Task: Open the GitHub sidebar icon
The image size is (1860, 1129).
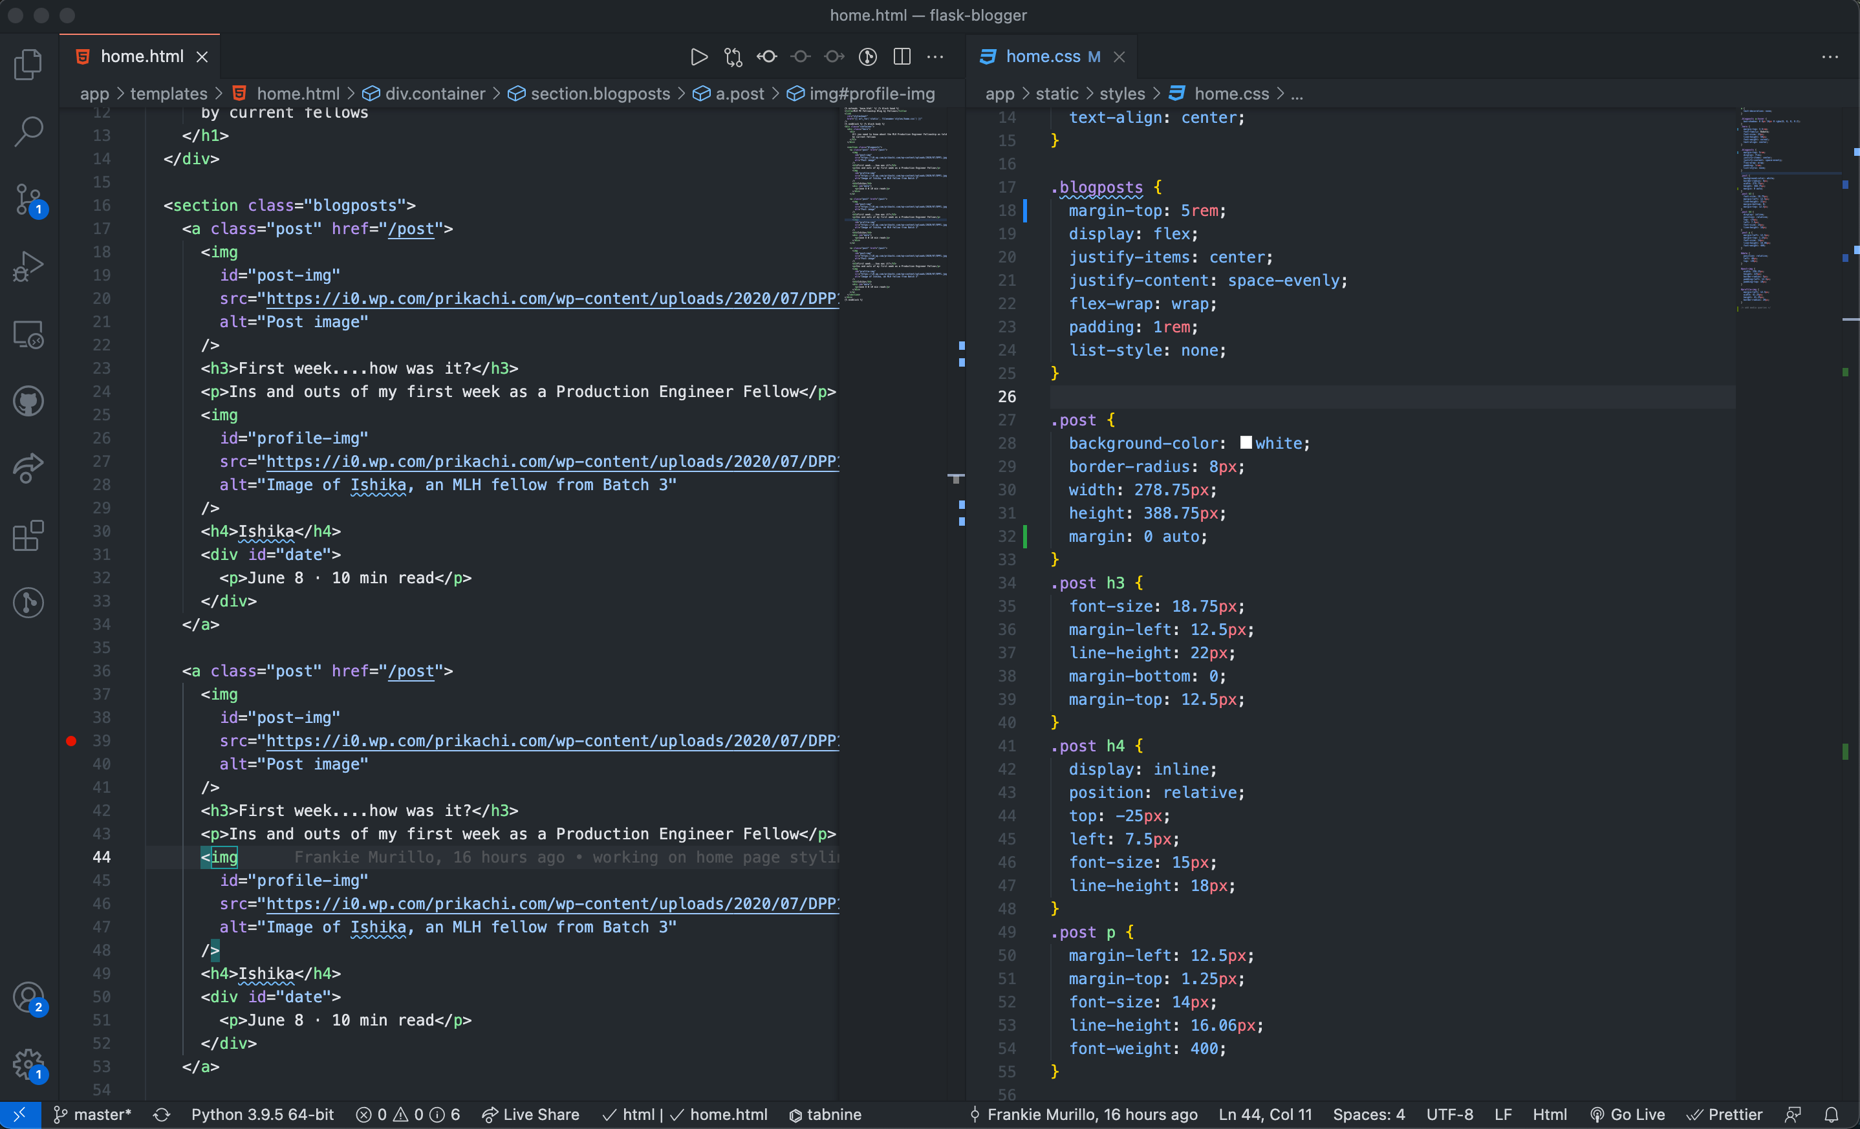Action: click(x=28, y=401)
